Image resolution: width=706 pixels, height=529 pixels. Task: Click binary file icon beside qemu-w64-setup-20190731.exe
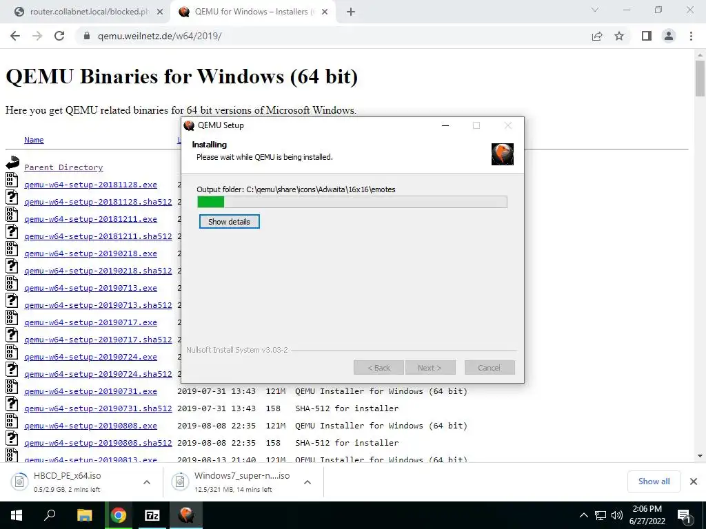click(12, 386)
